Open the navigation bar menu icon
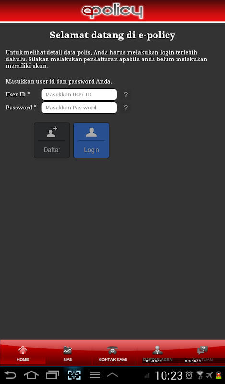This screenshot has height=384, width=225. 95,375
